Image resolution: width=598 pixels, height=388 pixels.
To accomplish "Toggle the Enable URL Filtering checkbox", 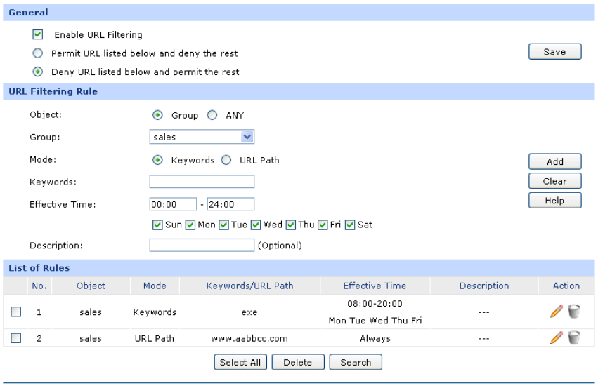I will pos(38,34).
